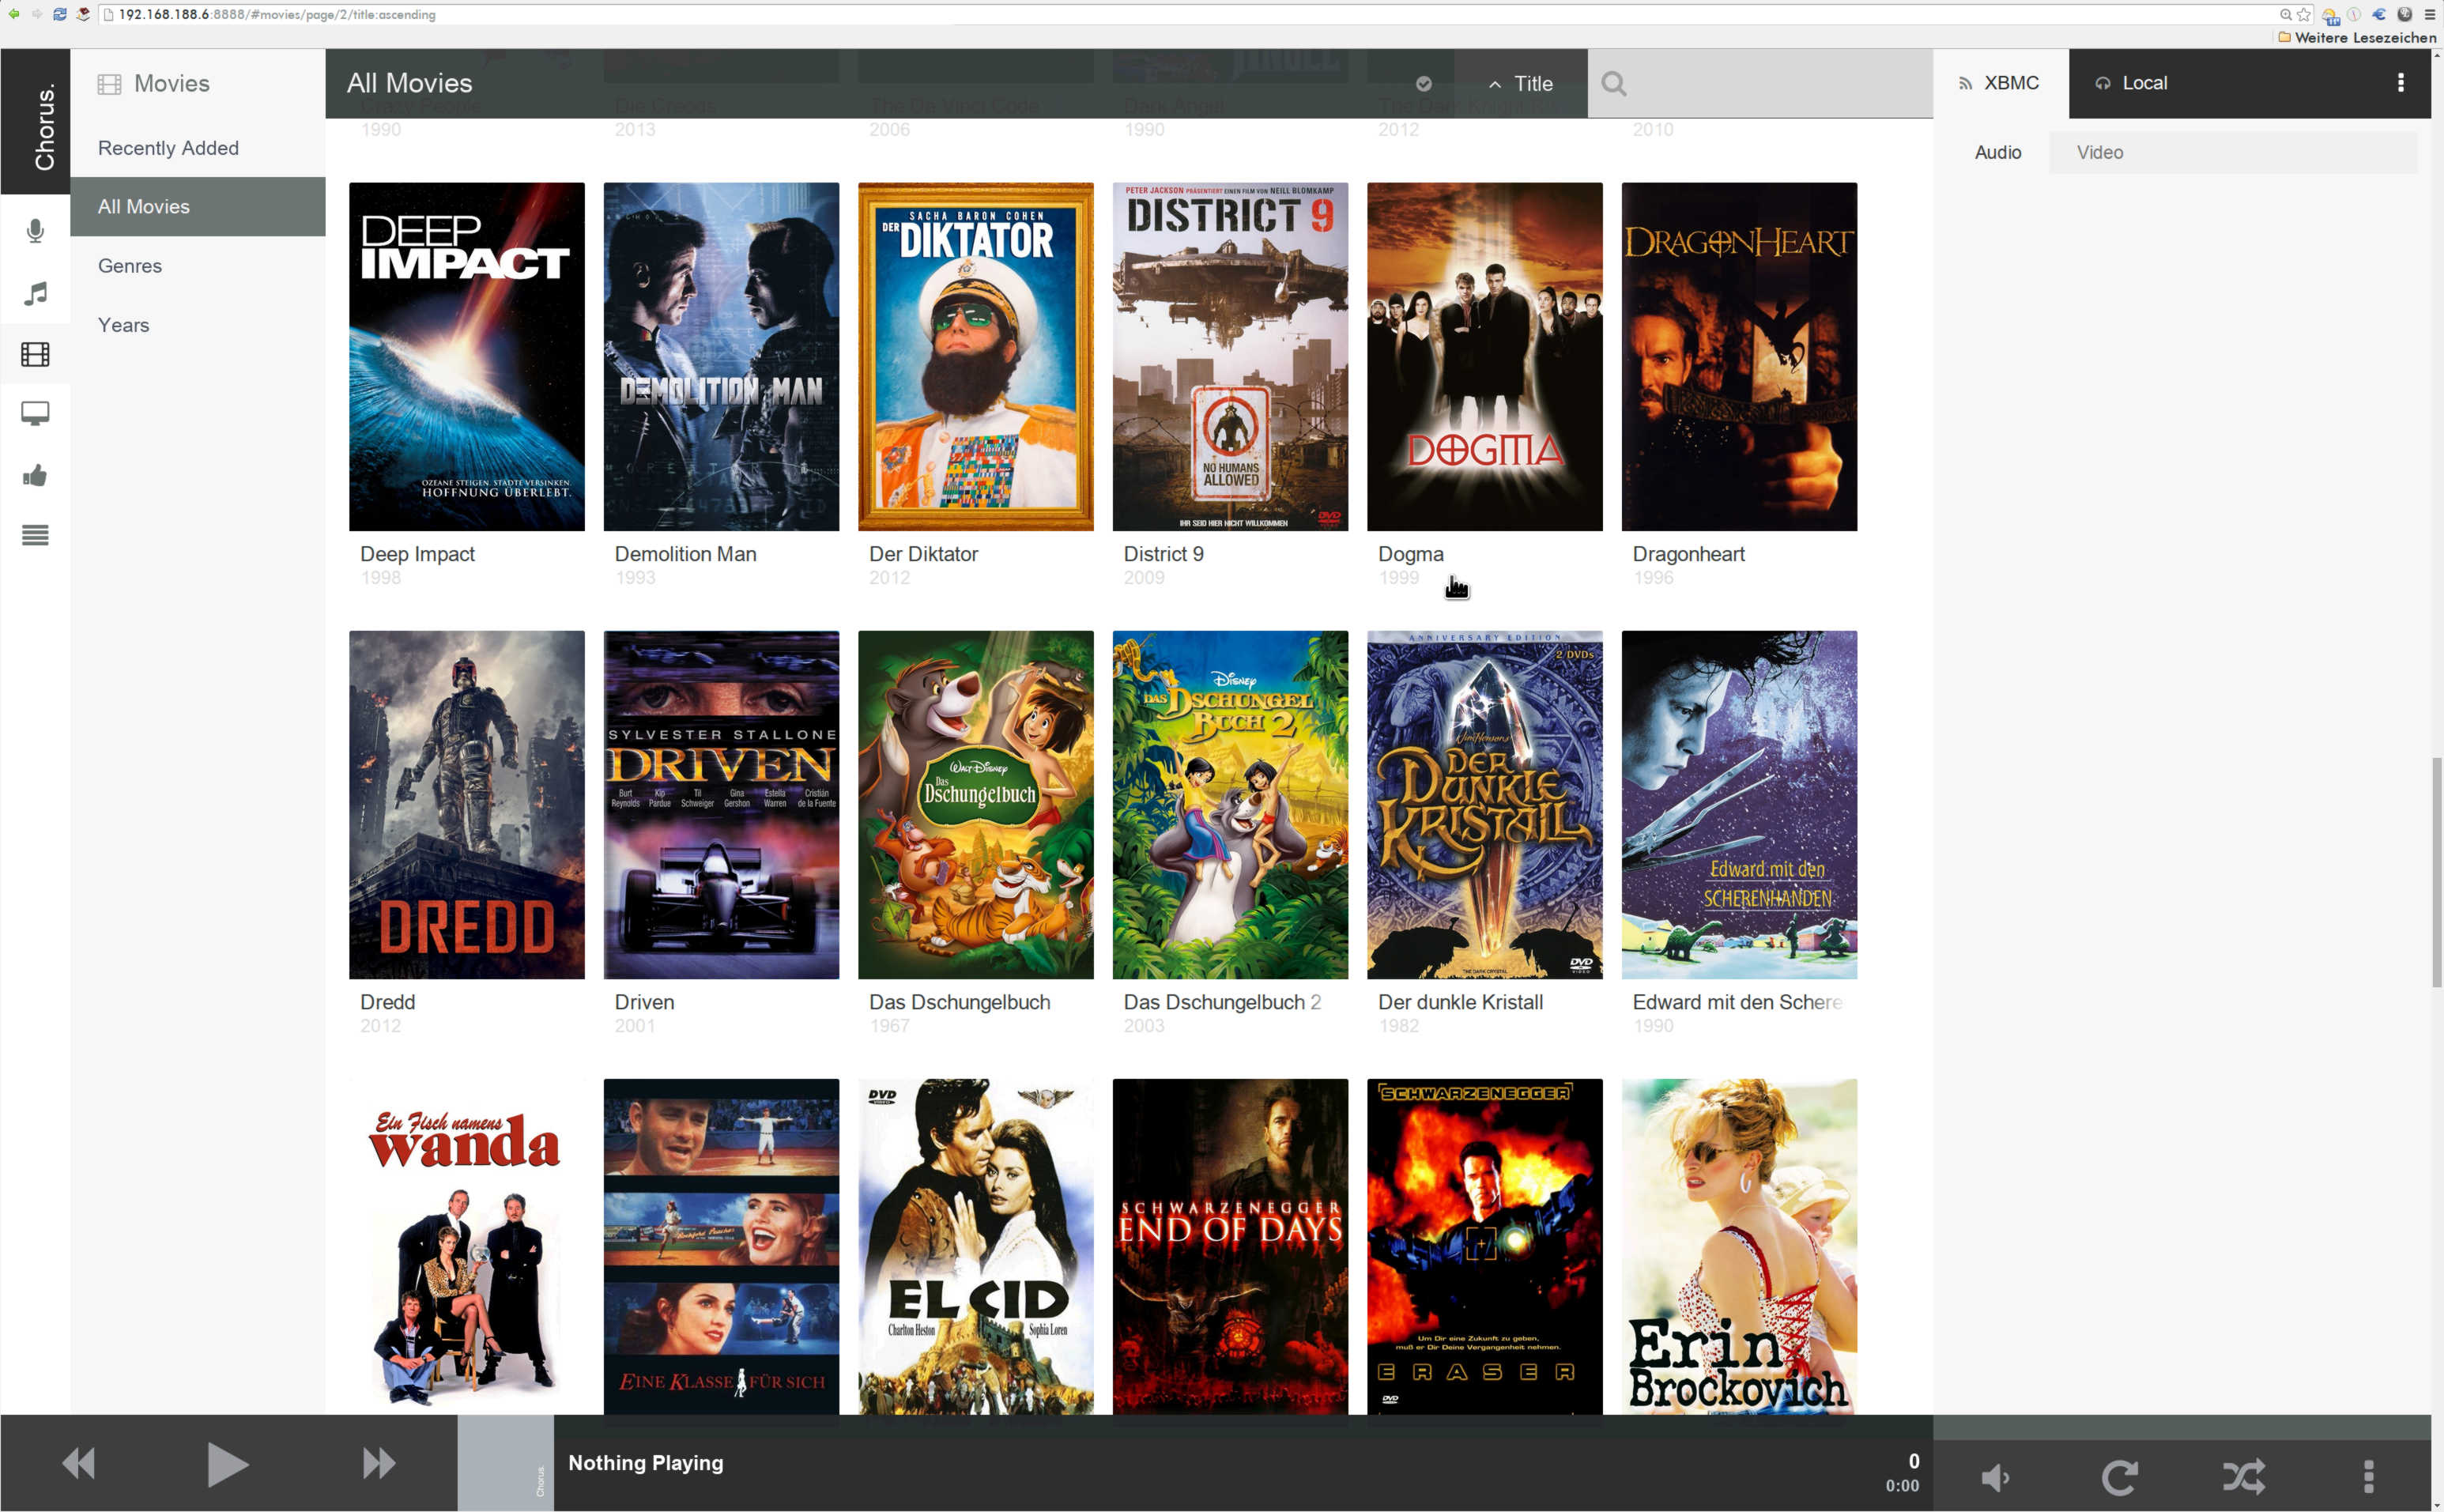The image size is (2444, 1512).
Task: Open the music note sidebar icon
Action: [35, 293]
